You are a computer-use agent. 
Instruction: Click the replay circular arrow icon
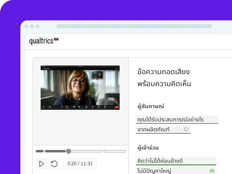click(x=54, y=164)
